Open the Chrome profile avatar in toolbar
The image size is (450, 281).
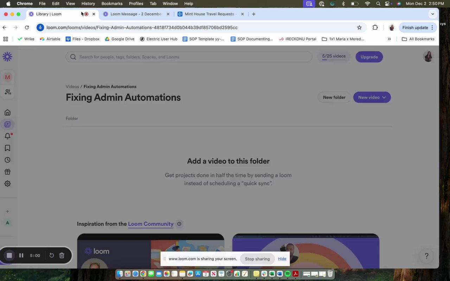pos(392,27)
